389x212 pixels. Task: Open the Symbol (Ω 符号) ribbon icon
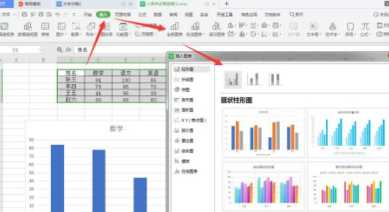350,29
